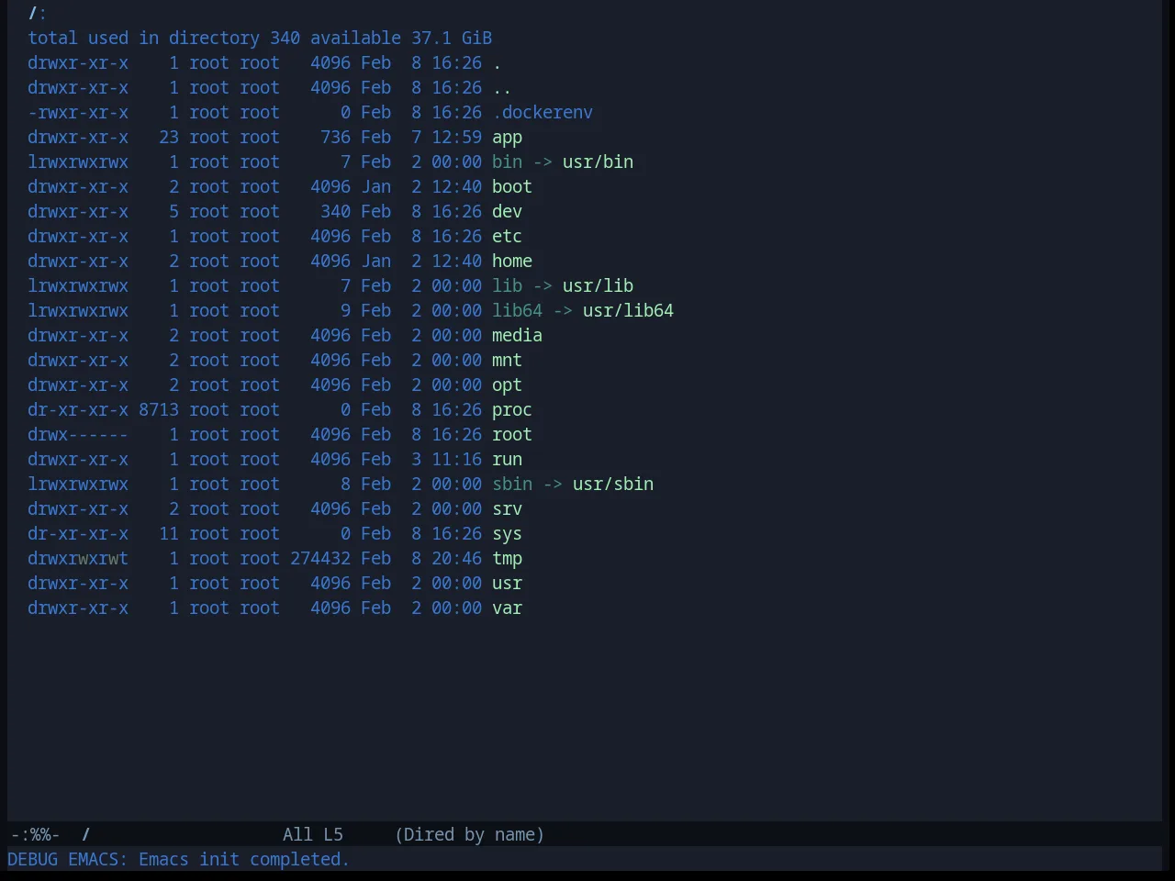The height and width of the screenshot is (881, 1175).
Task: Open the etc directory
Action: tap(507, 237)
